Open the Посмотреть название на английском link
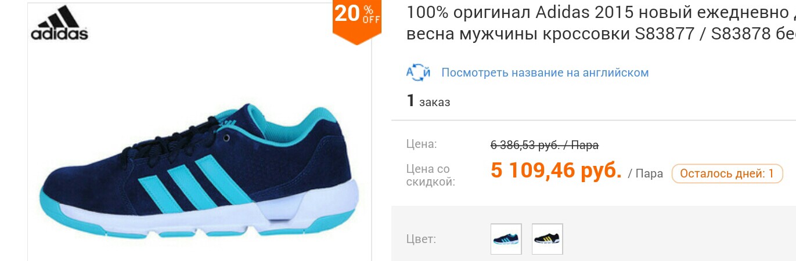The width and height of the screenshot is (796, 261). [x=545, y=72]
